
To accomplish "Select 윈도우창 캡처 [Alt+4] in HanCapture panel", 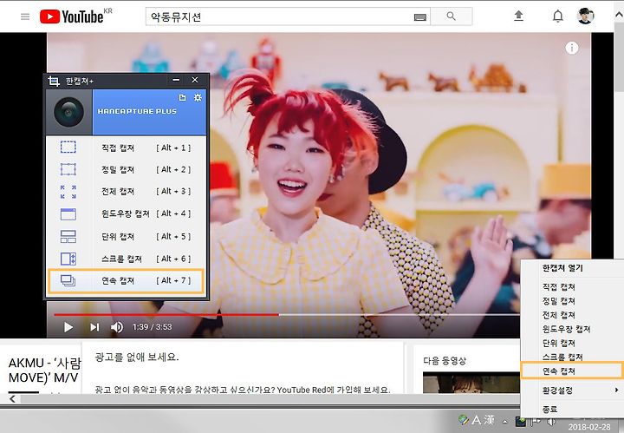I will tap(127, 214).
